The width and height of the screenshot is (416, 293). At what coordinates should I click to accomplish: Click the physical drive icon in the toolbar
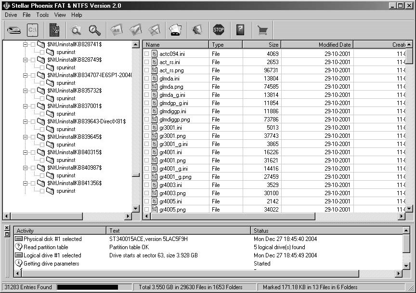[14, 30]
